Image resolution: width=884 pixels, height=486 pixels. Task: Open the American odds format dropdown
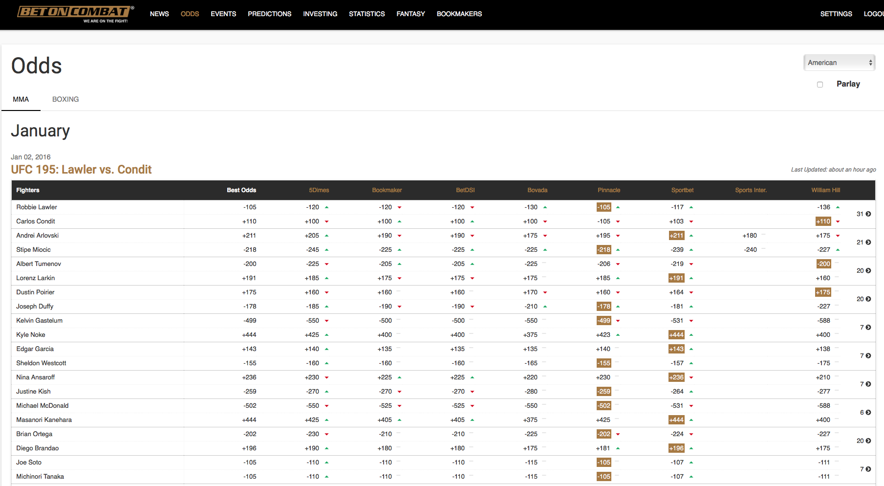coord(840,63)
